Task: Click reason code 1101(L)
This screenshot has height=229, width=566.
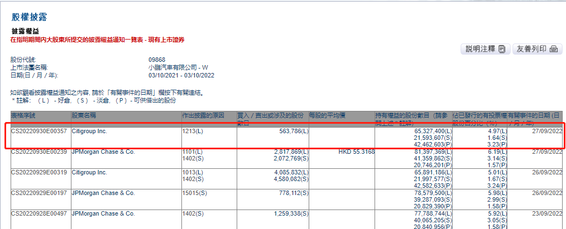Action: 193,152
